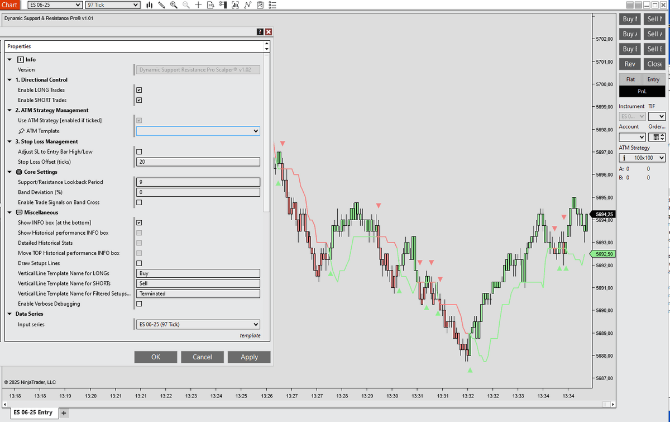Close the indicator properties dialog with red X
The image size is (670, 422).
coord(269,32)
